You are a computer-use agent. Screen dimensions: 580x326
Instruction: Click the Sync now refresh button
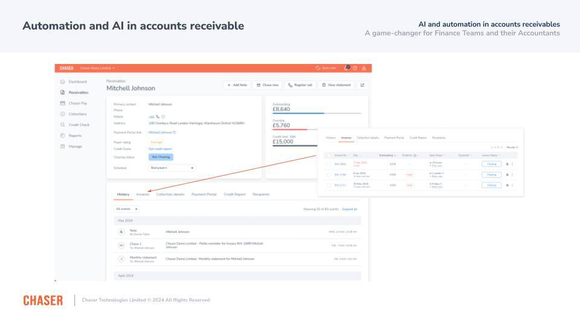pos(326,68)
